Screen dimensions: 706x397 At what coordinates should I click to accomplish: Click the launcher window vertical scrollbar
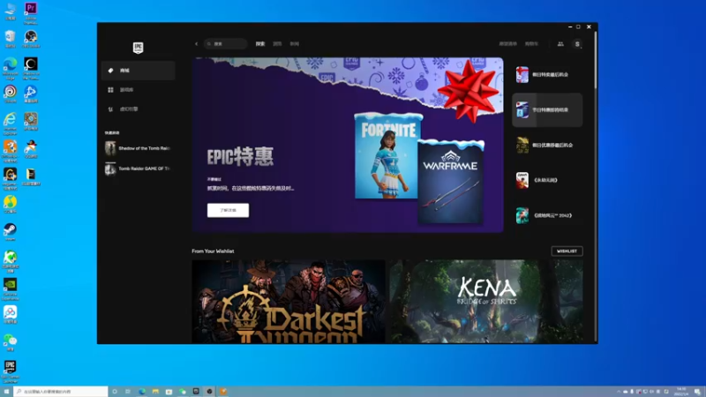click(x=596, y=58)
